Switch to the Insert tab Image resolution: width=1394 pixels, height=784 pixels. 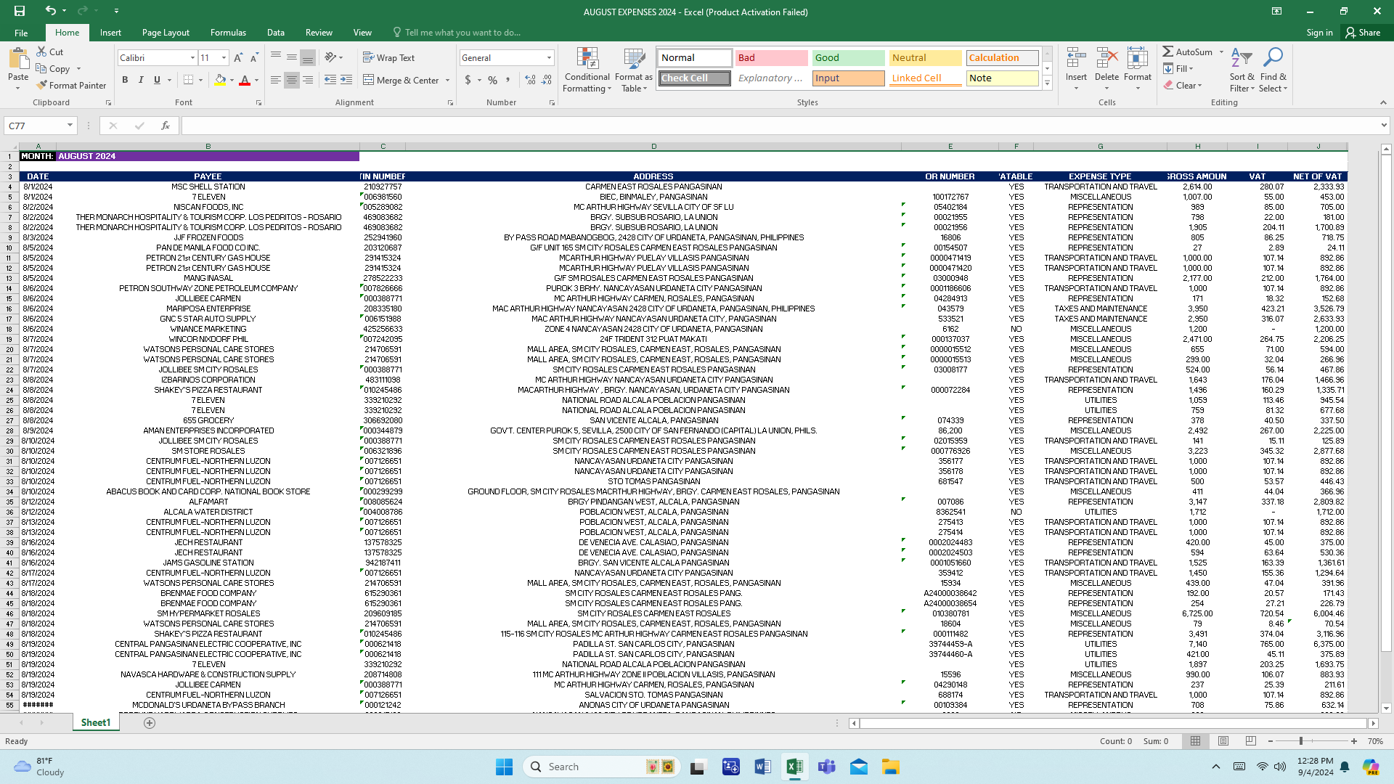pyautogui.click(x=110, y=33)
